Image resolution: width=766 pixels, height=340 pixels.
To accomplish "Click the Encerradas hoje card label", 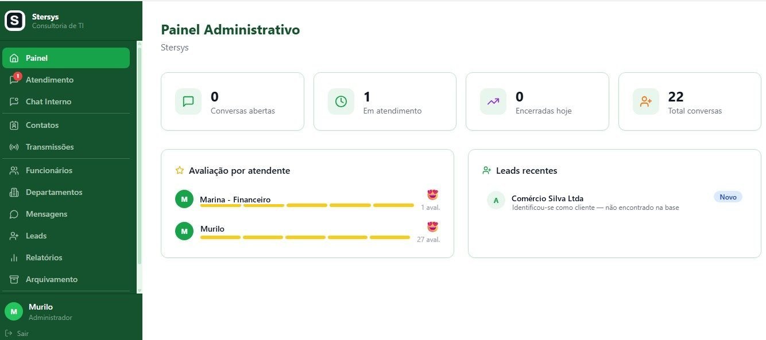I will point(544,111).
